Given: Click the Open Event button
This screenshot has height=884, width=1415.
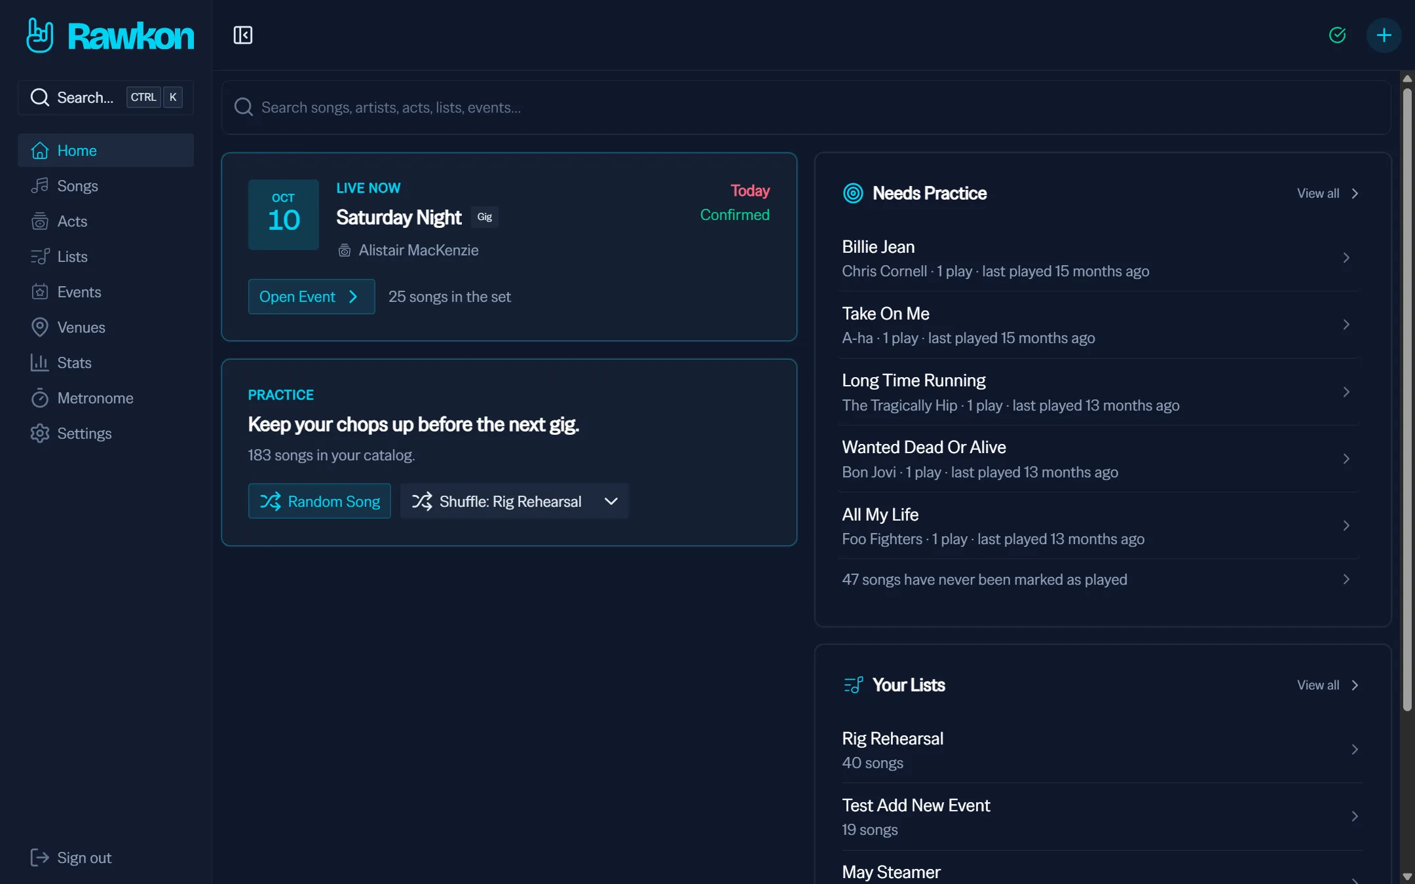Looking at the screenshot, I should click(311, 297).
